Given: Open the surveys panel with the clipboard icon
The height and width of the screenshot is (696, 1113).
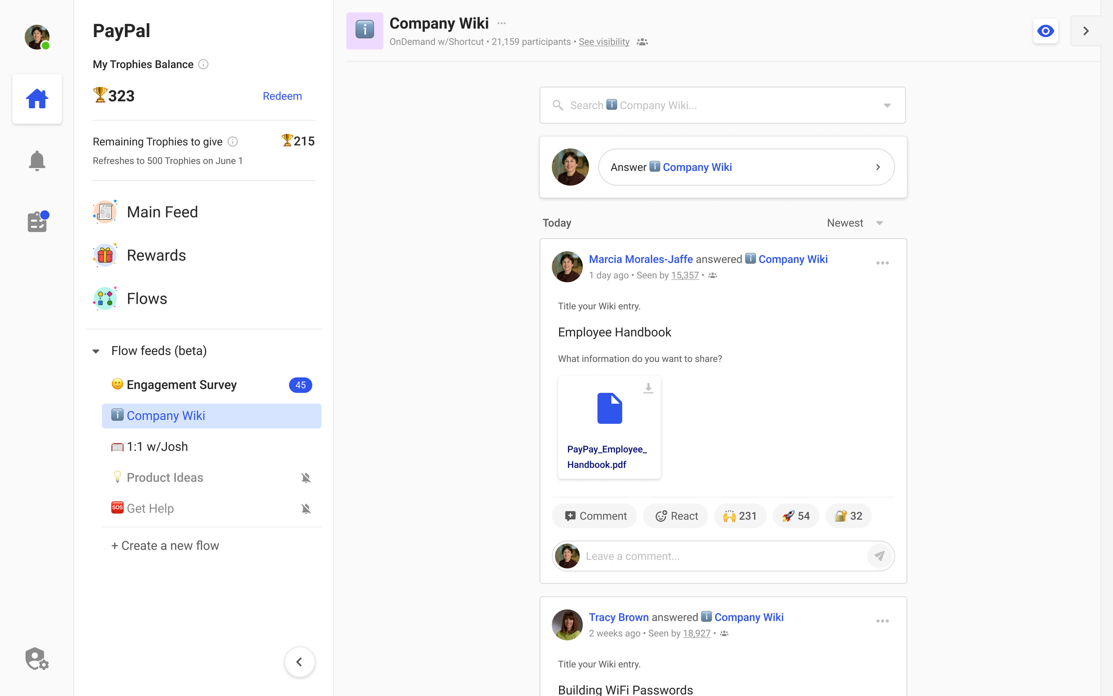Looking at the screenshot, I should coord(37,221).
